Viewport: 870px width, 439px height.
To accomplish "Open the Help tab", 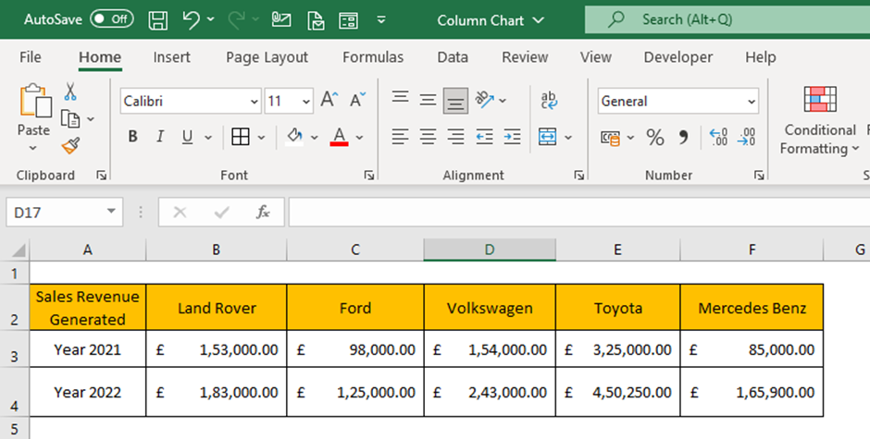I will [x=760, y=57].
